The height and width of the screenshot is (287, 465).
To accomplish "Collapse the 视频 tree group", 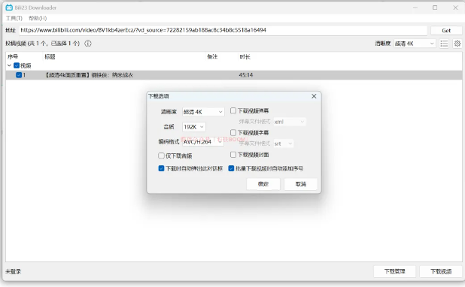I will 10,65.
